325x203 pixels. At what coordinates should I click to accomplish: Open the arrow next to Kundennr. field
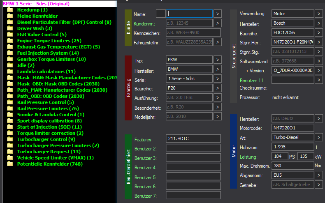[218, 23]
